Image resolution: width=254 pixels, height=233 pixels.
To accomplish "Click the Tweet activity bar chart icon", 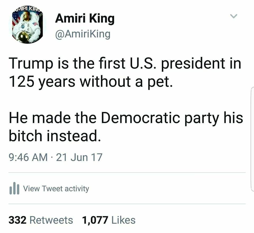I will [13, 189].
